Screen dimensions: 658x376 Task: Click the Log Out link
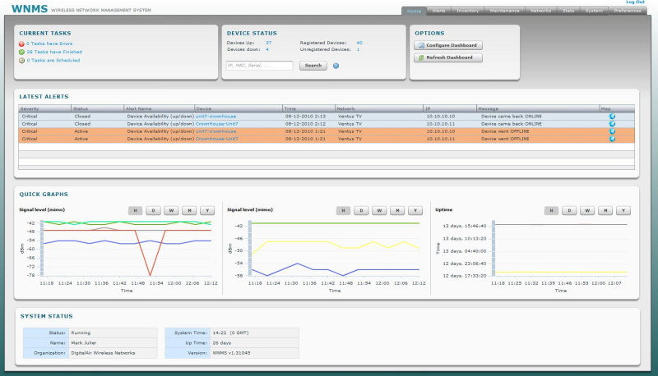coord(635,2)
